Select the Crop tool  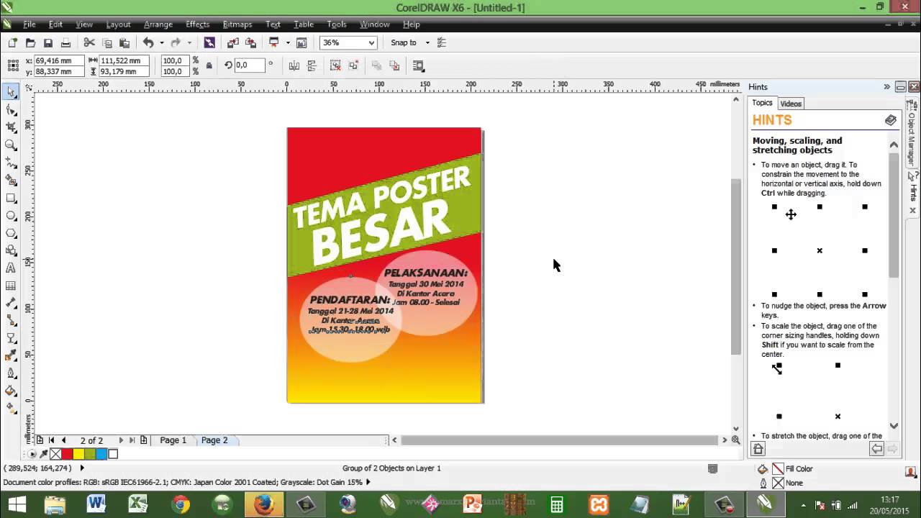click(11, 127)
